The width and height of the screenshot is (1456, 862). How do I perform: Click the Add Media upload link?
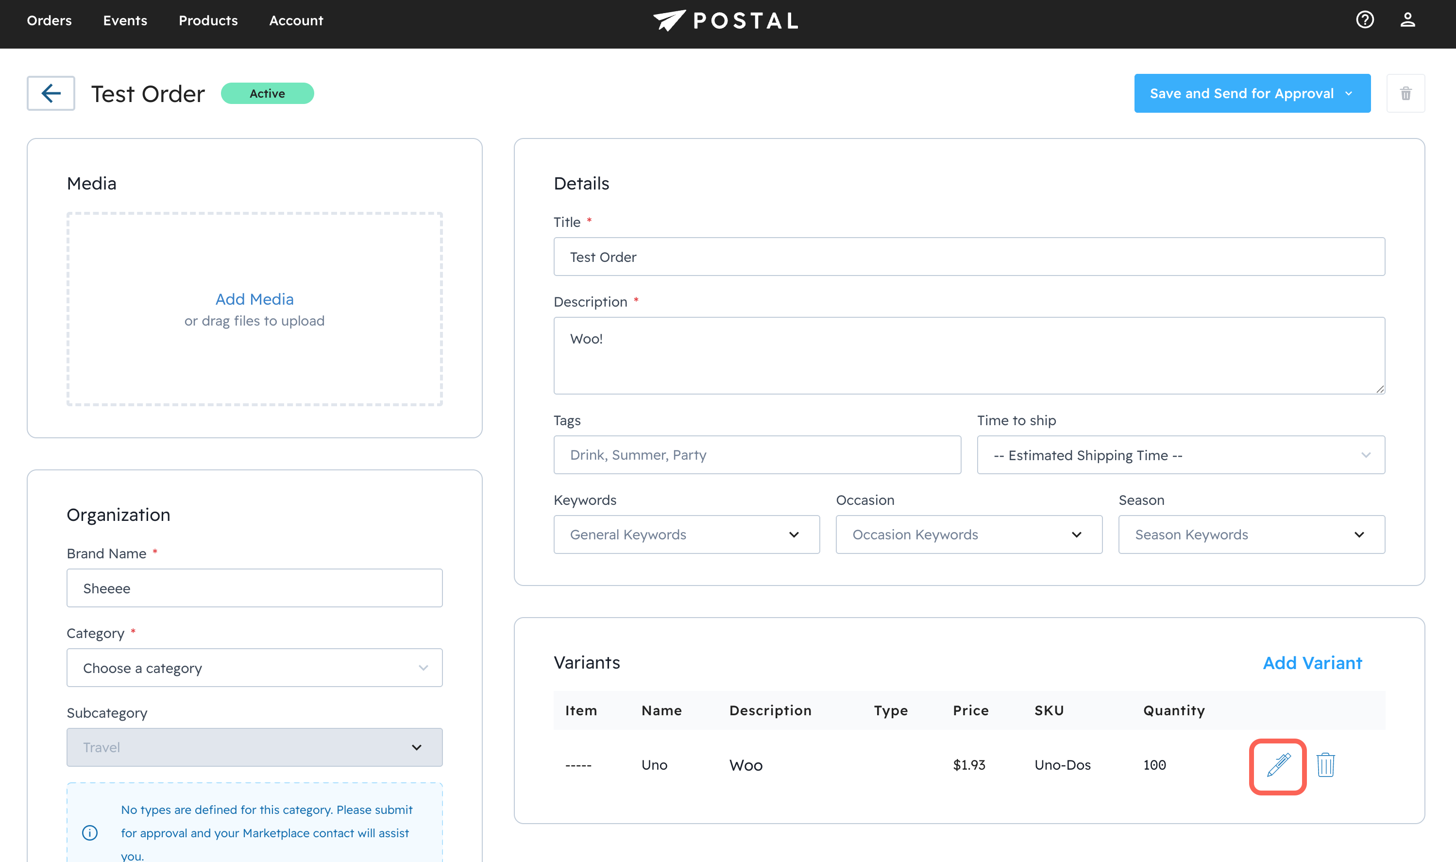254,299
